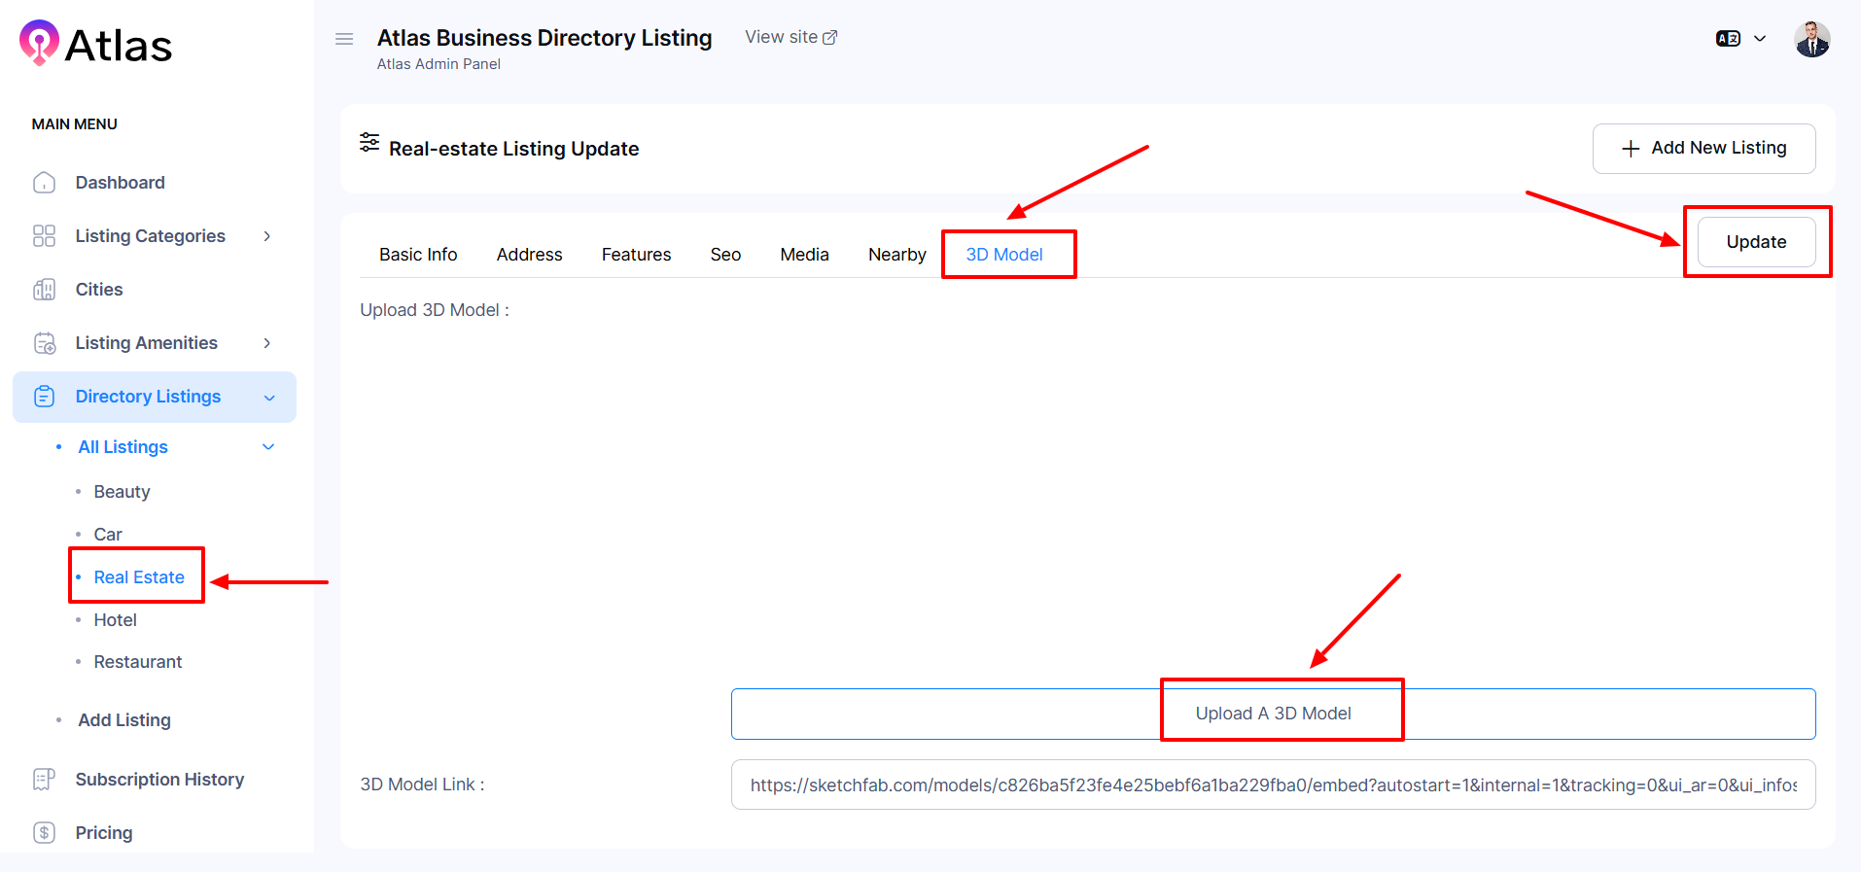Click the Listing Categories grid icon
This screenshot has width=1861, height=872.
45,236
